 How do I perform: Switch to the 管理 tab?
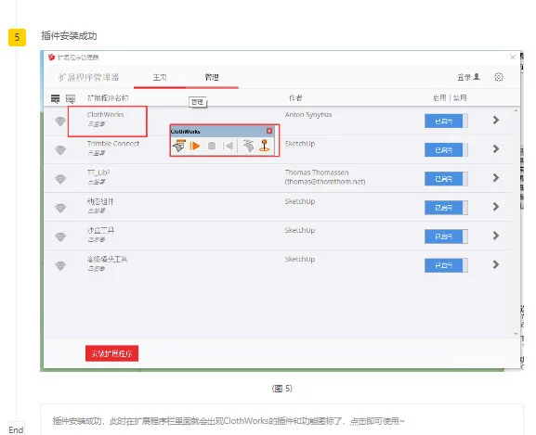pyautogui.click(x=212, y=77)
